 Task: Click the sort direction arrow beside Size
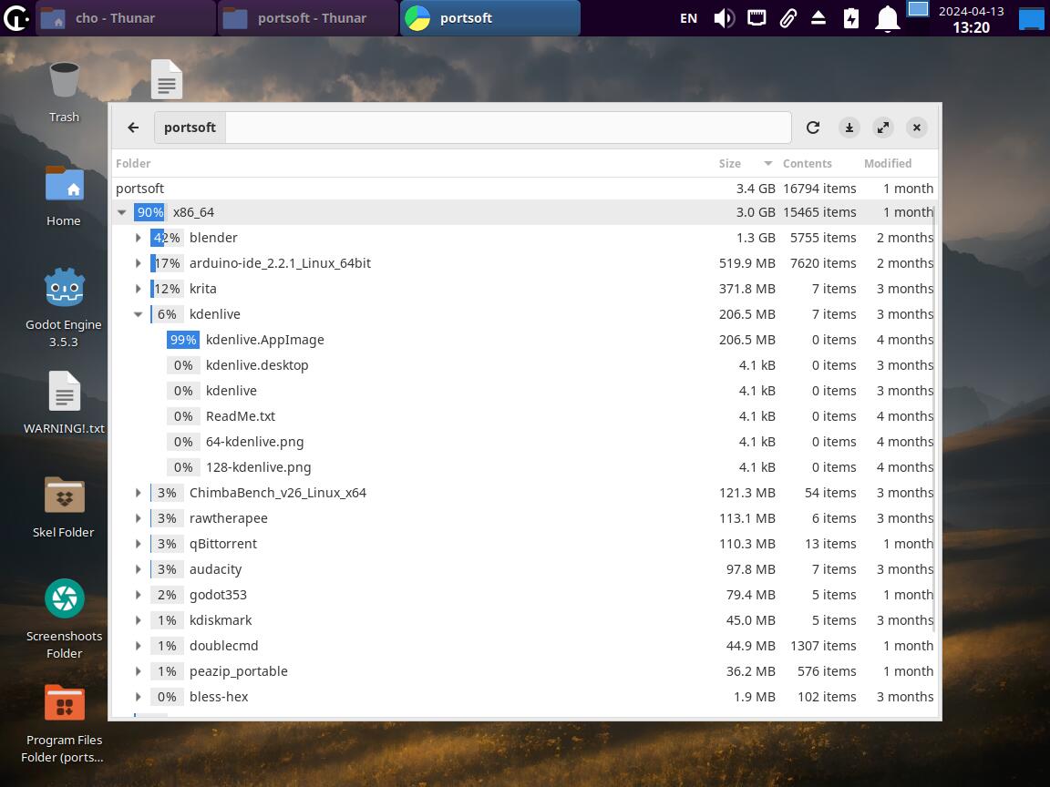(x=768, y=163)
